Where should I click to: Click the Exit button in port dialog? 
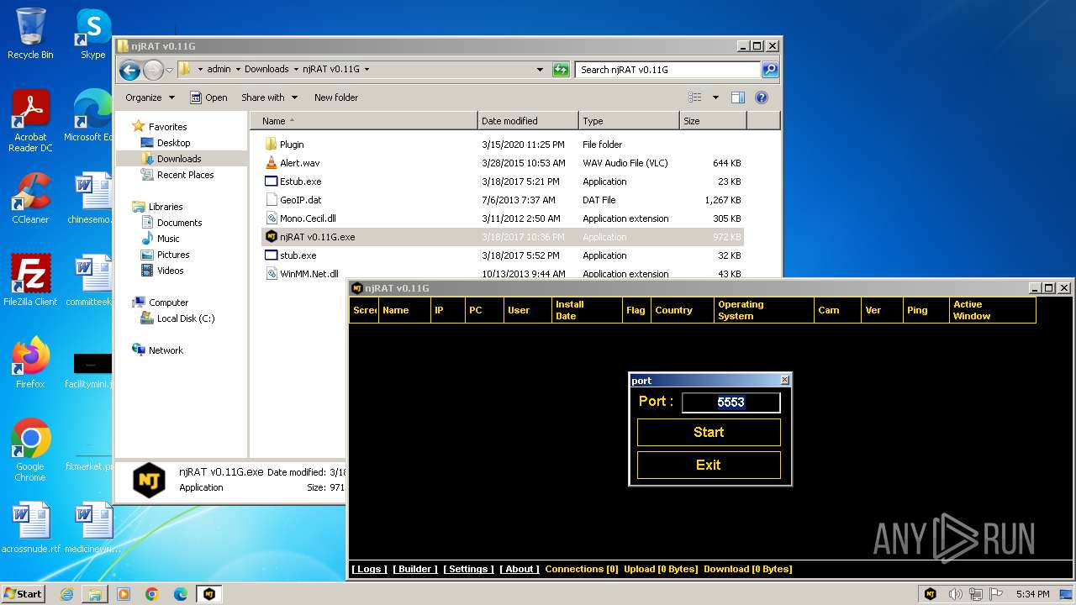pos(709,465)
